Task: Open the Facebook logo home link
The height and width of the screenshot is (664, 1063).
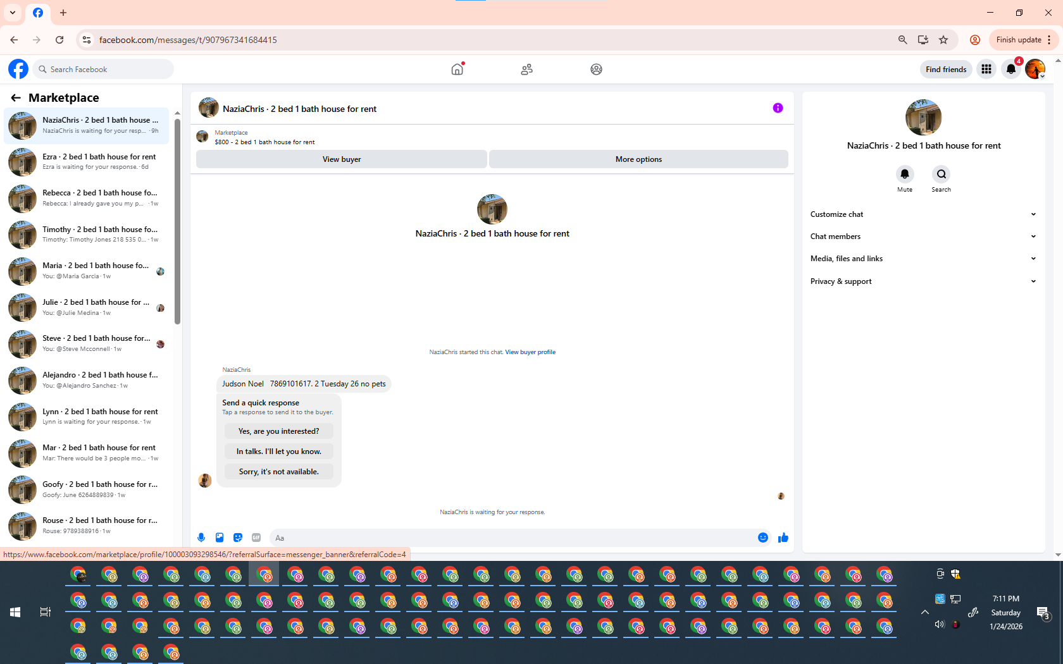Action: [x=18, y=69]
